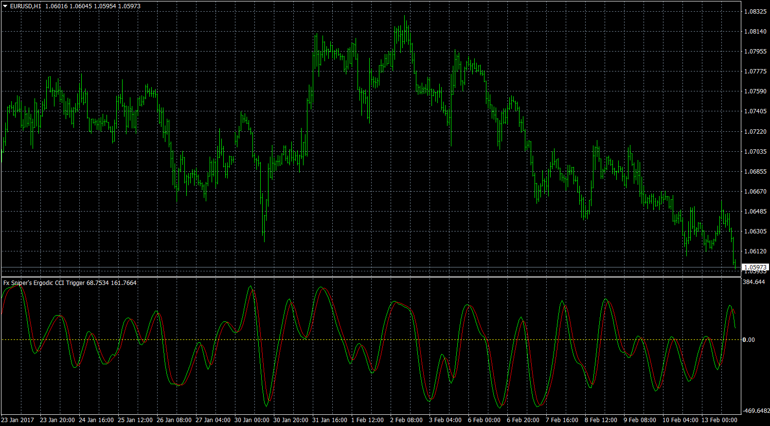
Task: Select the 1.07775 price scale label
Action: click(x=755, y=71)
